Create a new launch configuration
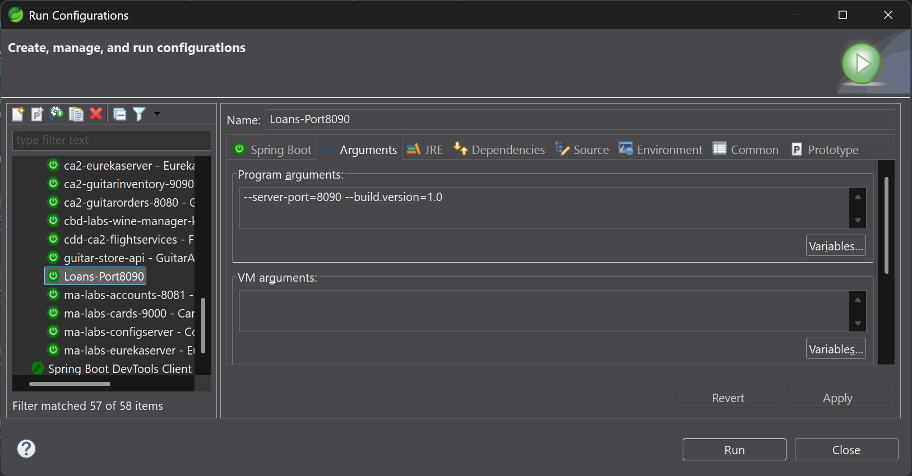Viewport: 912px width, 476px height. click(18, 114)
